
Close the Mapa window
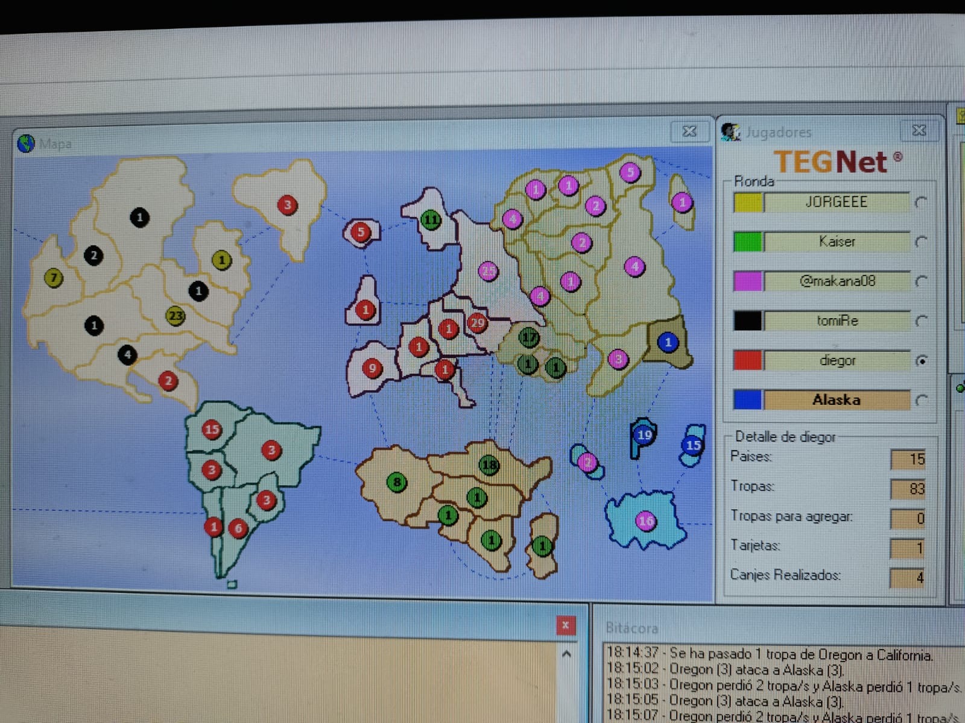click(x=689, y=131)
